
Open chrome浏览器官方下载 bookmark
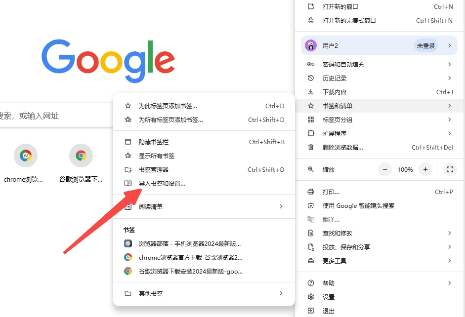pos(204,257)
